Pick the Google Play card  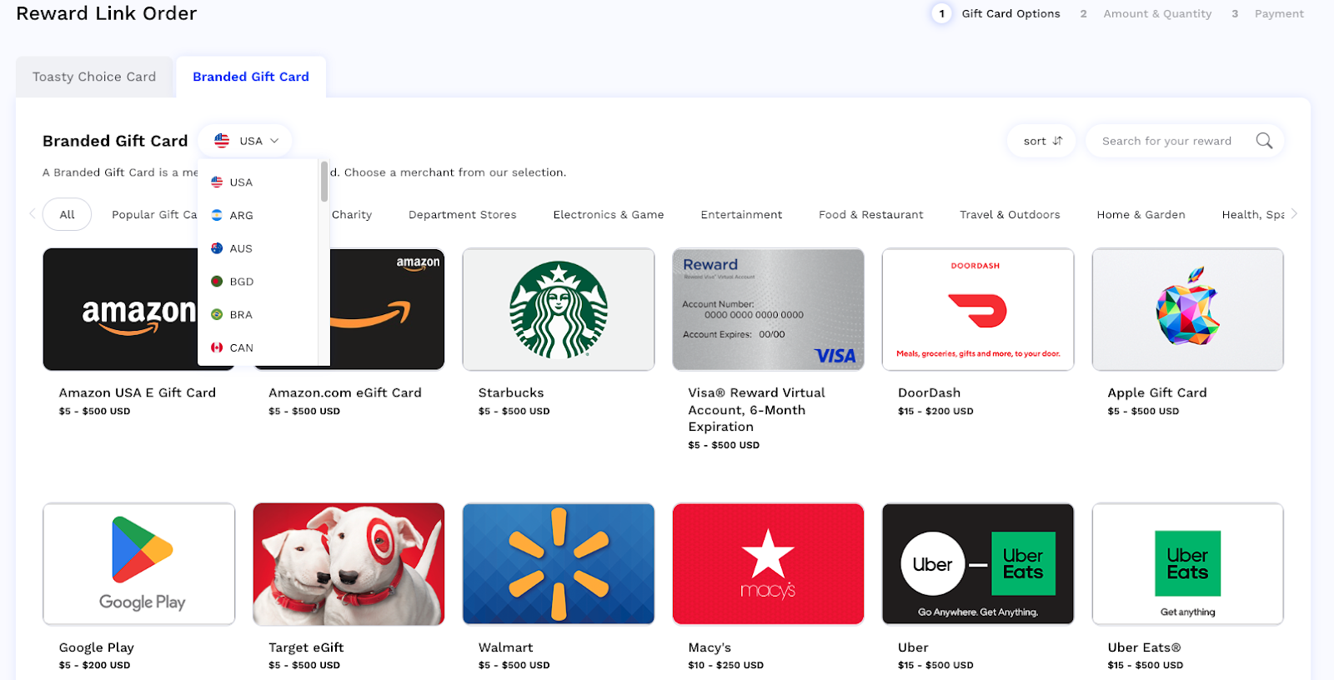point(139,564)
